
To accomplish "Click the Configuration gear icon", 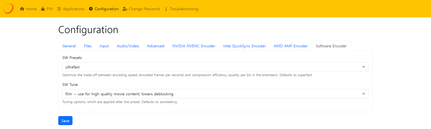I will coord(91,9).
